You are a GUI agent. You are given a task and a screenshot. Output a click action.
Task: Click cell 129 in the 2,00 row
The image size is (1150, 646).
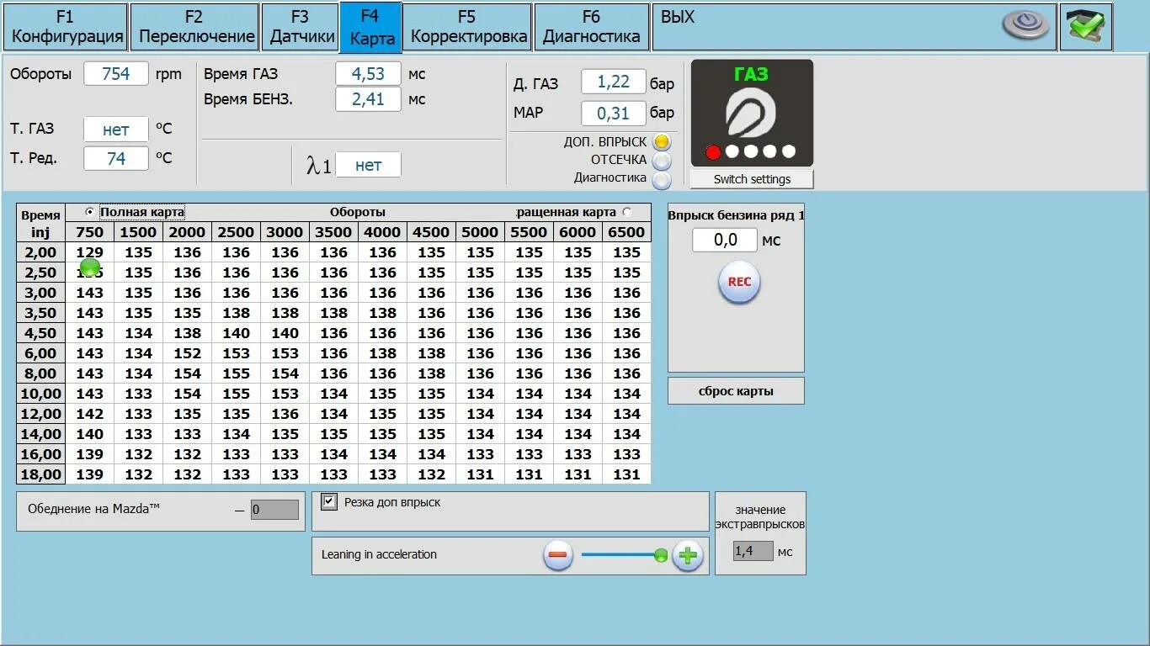point(90,252)
